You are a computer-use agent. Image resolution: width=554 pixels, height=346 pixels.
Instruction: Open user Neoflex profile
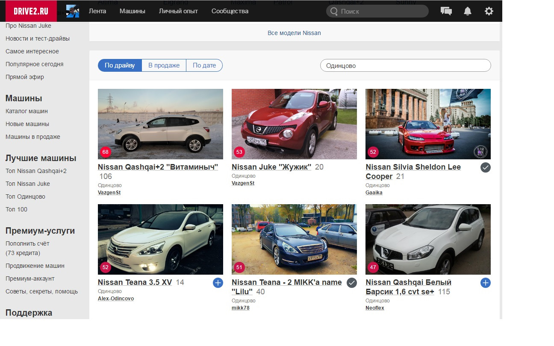[x=375, y=308]
